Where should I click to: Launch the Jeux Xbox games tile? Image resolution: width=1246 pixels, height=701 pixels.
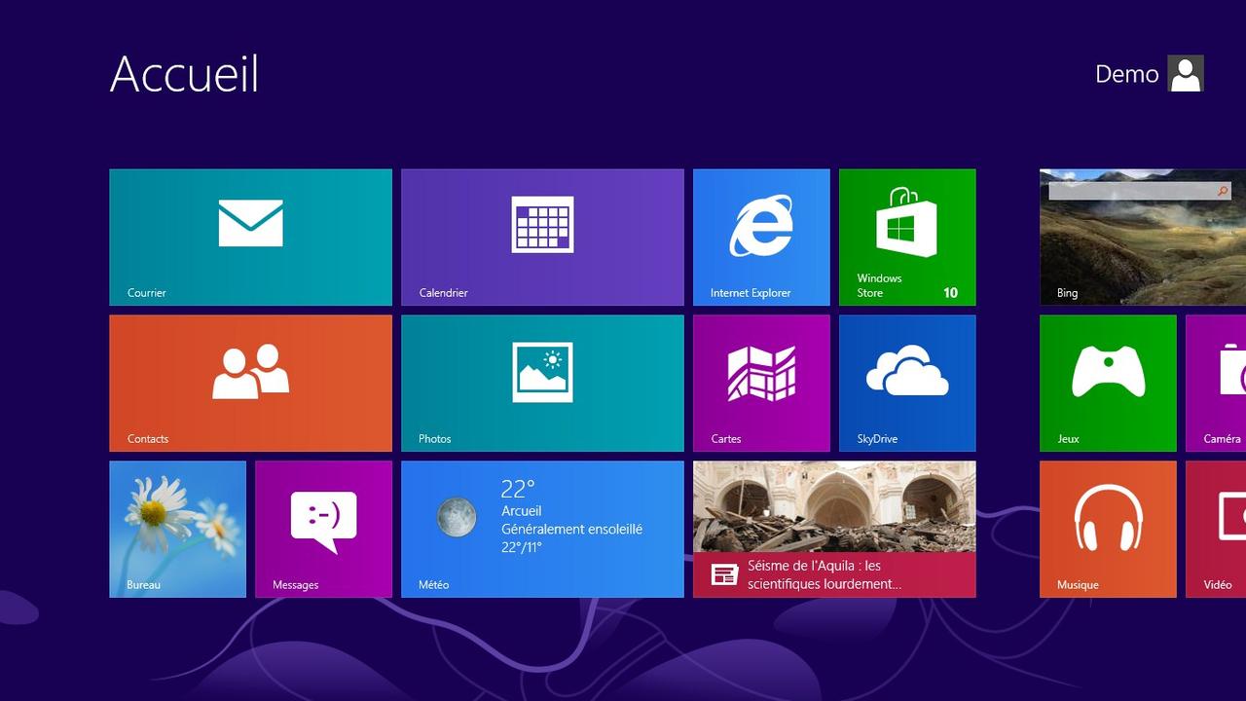1108,383
